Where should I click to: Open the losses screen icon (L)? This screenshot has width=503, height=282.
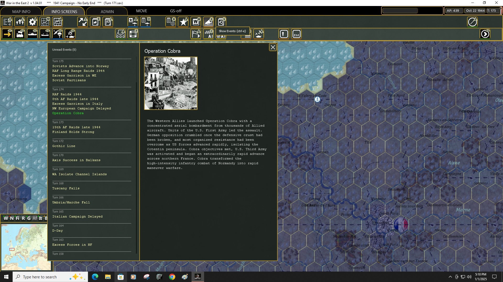20,22
